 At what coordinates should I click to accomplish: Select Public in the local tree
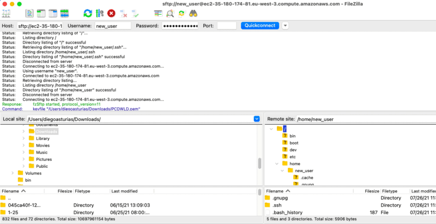click(x=42, y=166)
